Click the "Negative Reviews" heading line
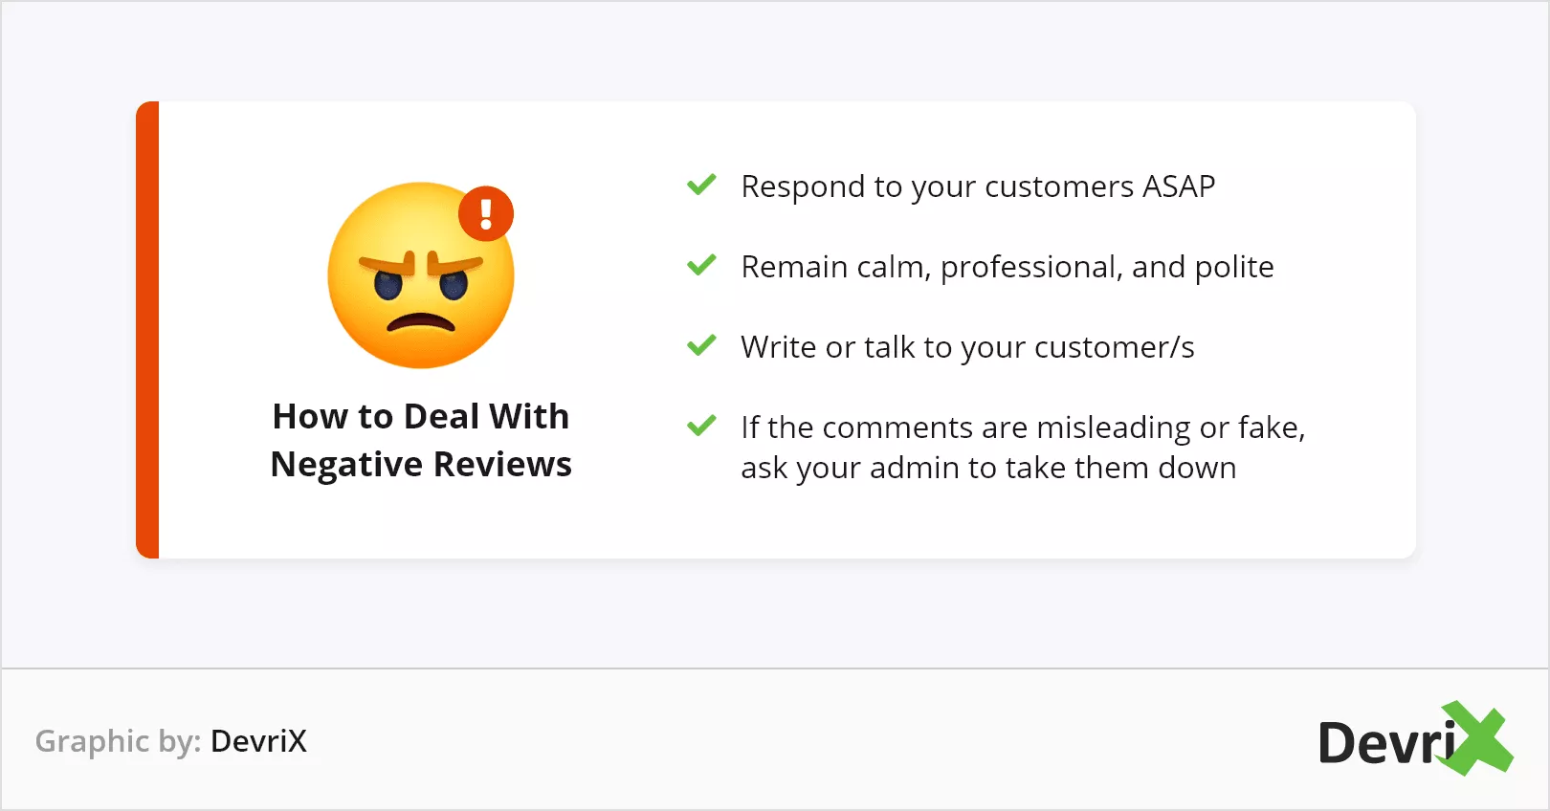The height and width of the screenshot is (811, 1550). point(421,465)
